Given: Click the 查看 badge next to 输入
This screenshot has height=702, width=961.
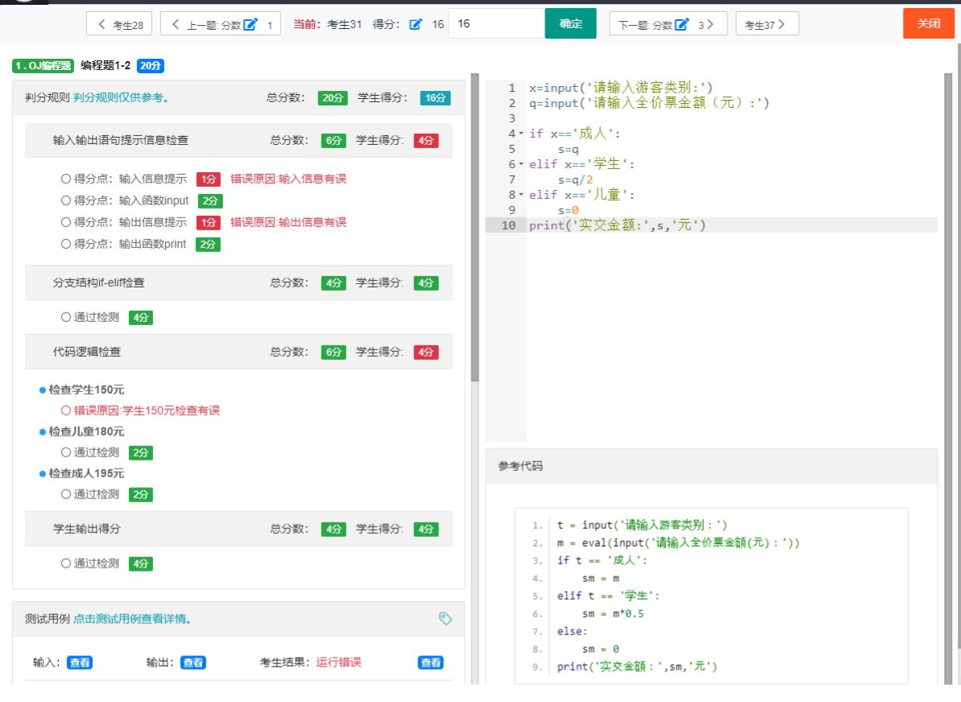Looking at the screenshot, I should point(79,663).
